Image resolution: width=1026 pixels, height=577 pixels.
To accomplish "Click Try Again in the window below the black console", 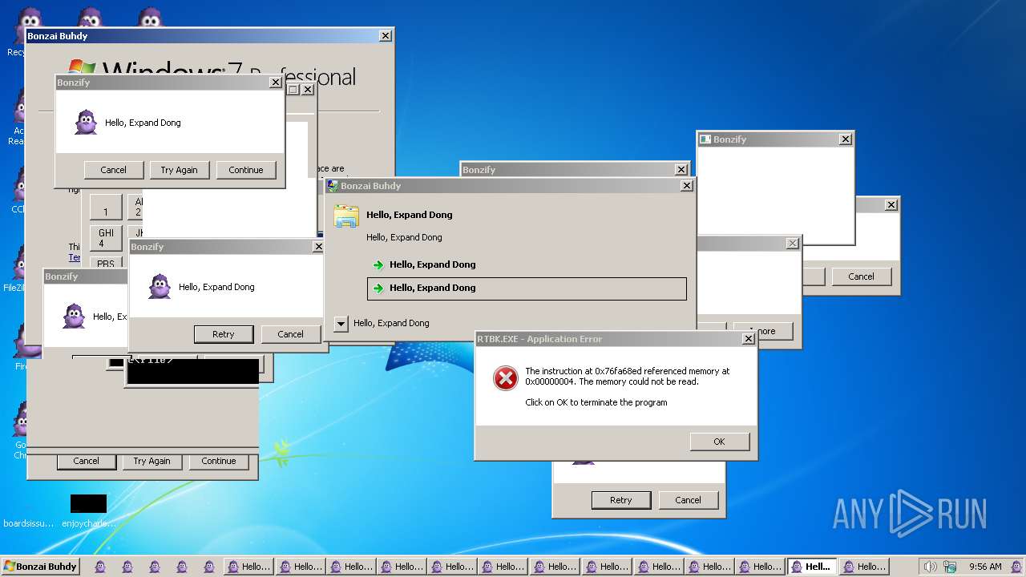I will click(x=151, y=462).
